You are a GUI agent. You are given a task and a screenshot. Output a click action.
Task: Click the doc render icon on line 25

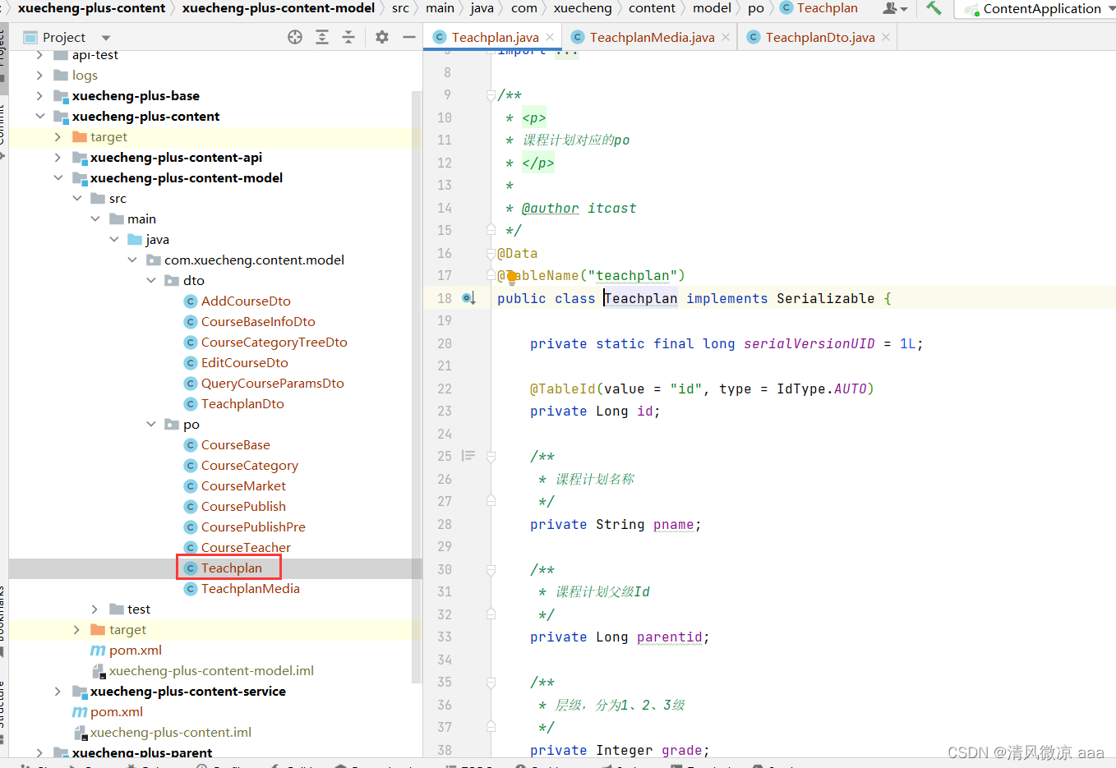coord(468,455)
